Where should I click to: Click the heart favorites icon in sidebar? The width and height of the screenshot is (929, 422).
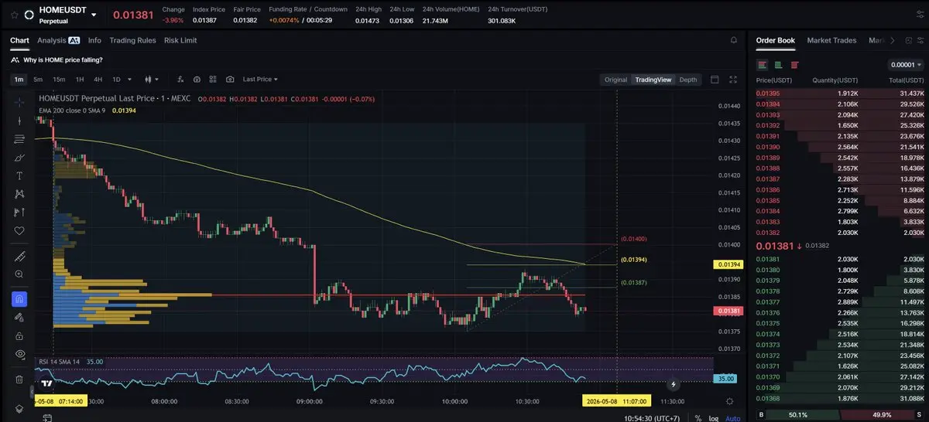(19, 230)
